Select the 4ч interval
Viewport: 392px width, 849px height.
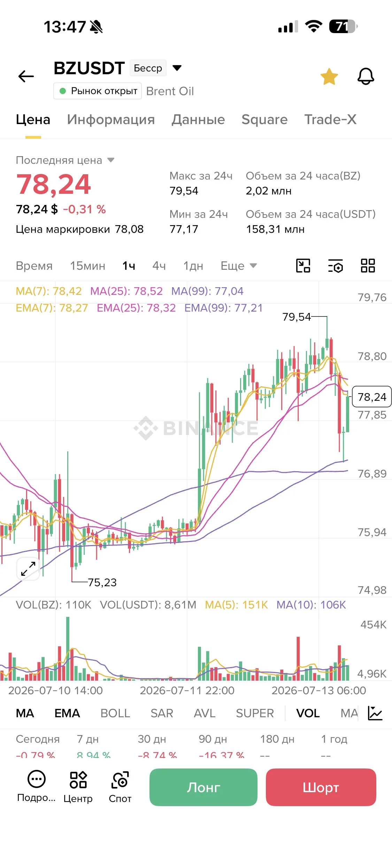tap(159, 266)
